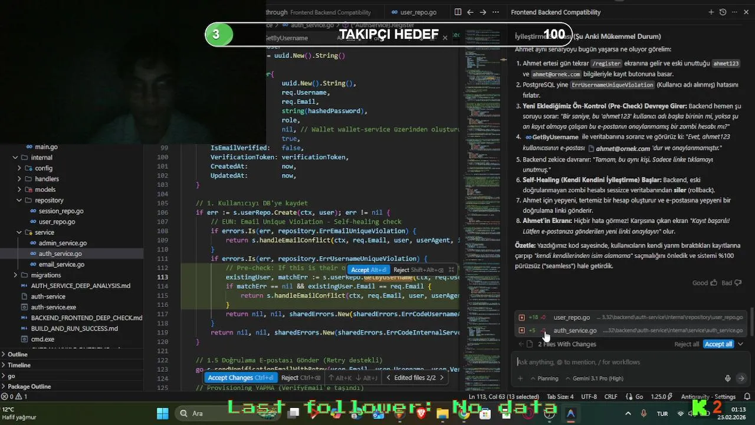The height and width of the screenshot is (425, 755).
Task: Split the editor to the right
Action: (x=458, y=12)
